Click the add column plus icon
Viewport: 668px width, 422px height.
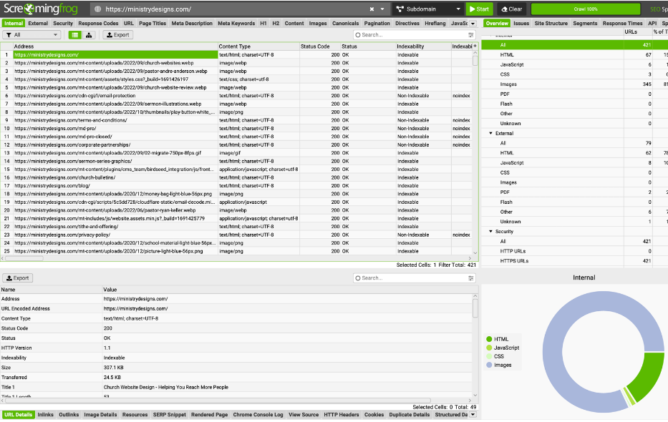[475, 46]
